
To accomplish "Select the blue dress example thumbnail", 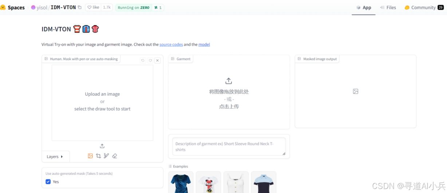I will point(181,182).
